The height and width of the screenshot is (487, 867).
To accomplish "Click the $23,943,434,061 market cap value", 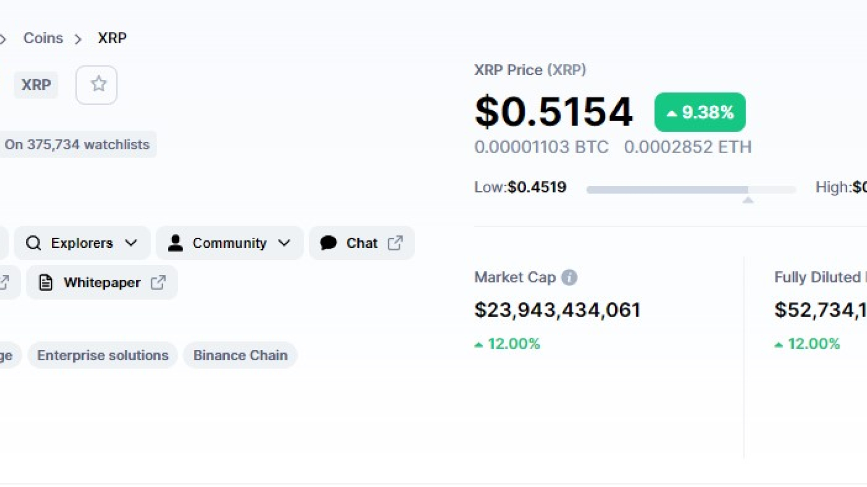I will 558,310.
